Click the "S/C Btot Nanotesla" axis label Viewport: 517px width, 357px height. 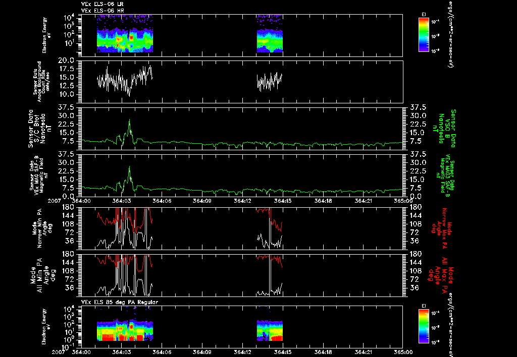point(38,129)
